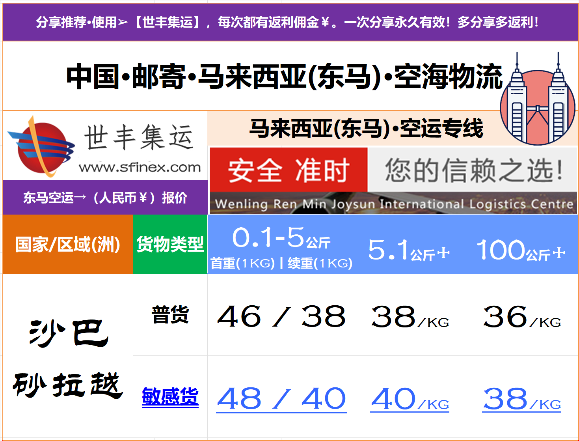The height and width of the screenshot is (441, 579).
Task: Click the 首重(1KG) | 续重(1KG) sub-header
Action: pyautogui.click(x=281, y=263)
